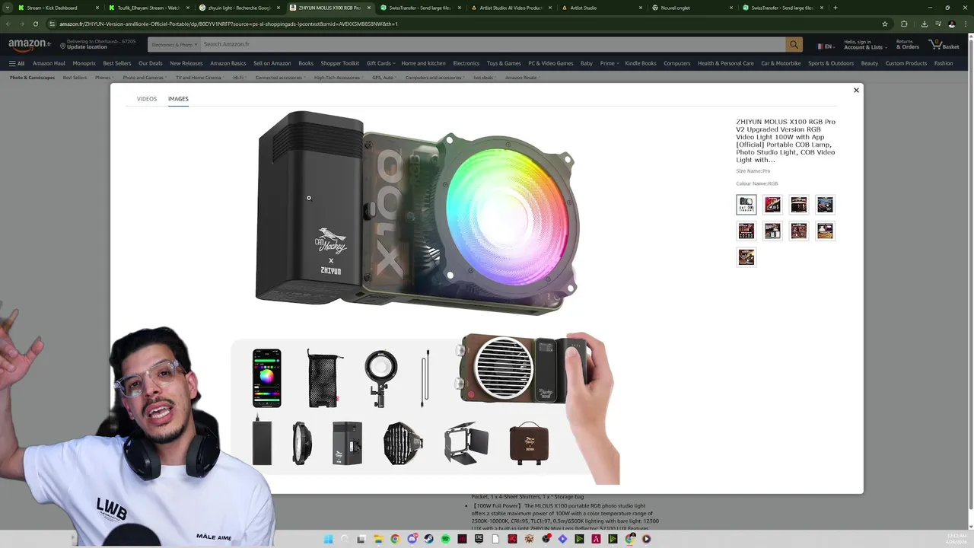Open Task View in taskbar
This screenshot has height=548, width=974.
(361, 539)
